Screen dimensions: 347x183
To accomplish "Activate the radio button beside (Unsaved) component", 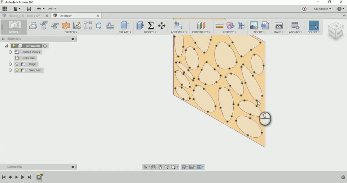I will [45, 46].
